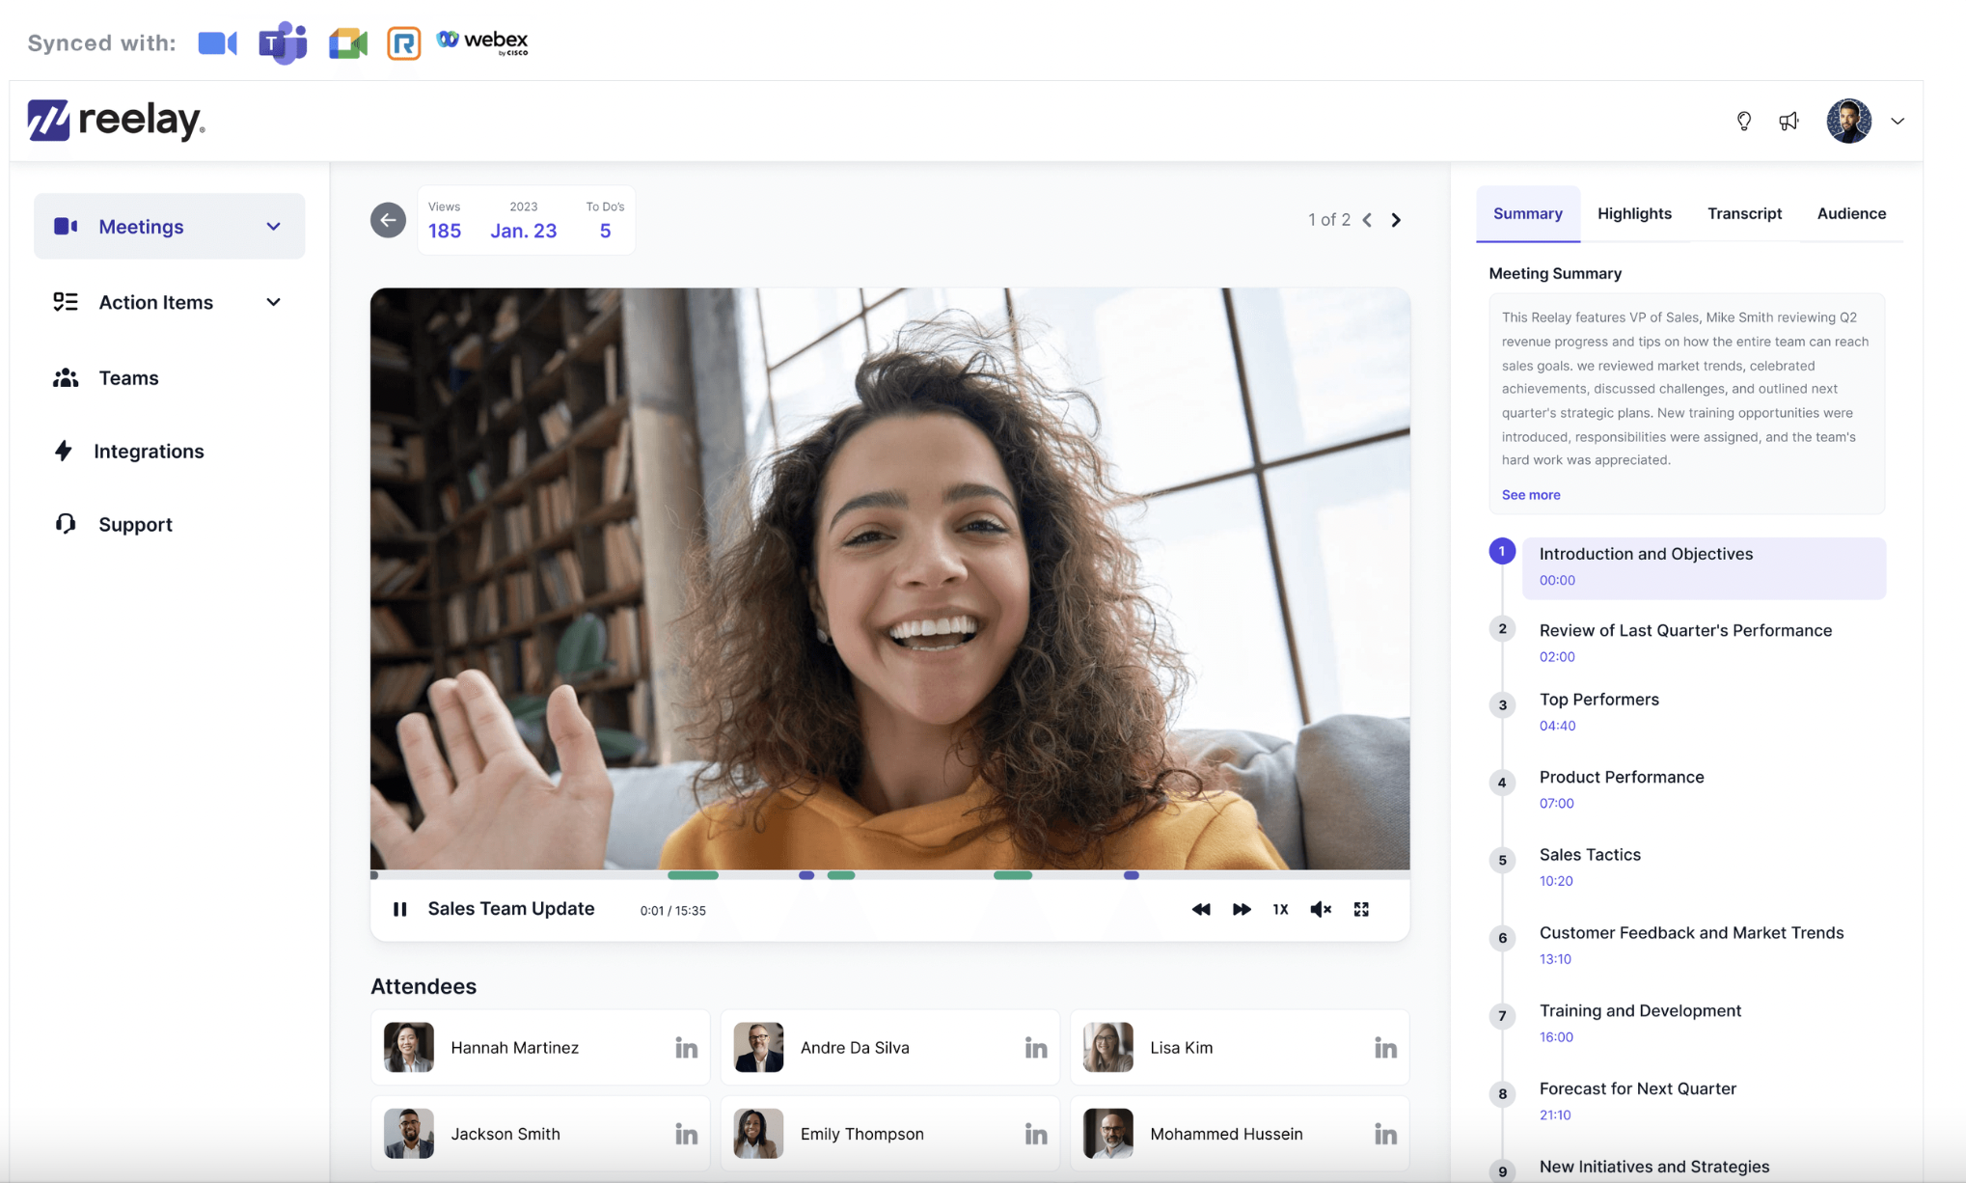
Task: Click the Zoom icon in Synced with row
Action: (217, 43)
